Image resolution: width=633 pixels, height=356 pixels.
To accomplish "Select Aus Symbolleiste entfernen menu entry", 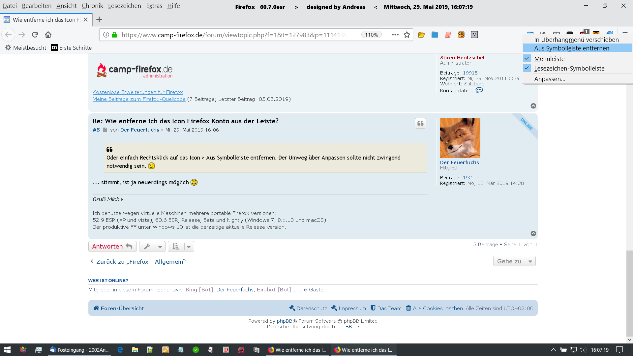I will (x=571, y=48).
